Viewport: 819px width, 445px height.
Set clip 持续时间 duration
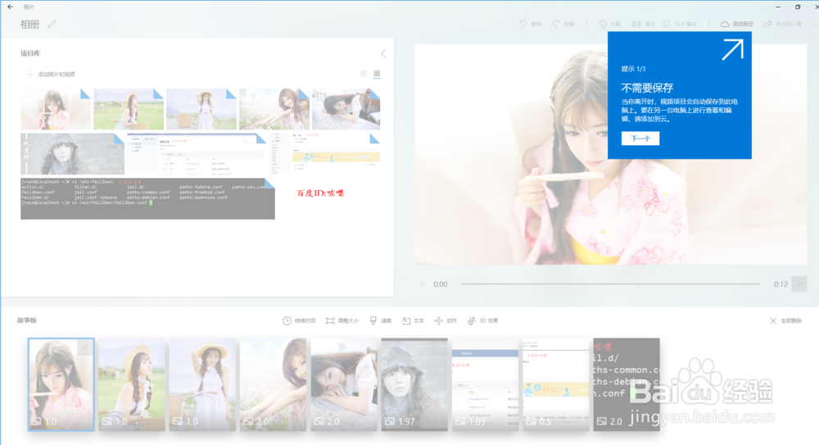click(299, 320)
